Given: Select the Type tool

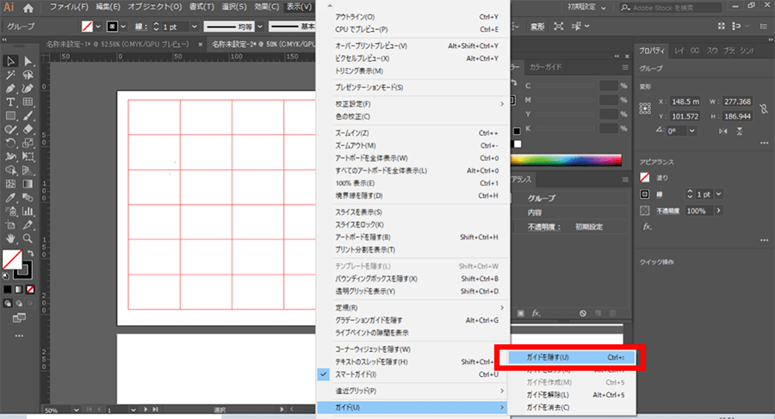Looking at the screenshot, I should (x=10, y=102).
